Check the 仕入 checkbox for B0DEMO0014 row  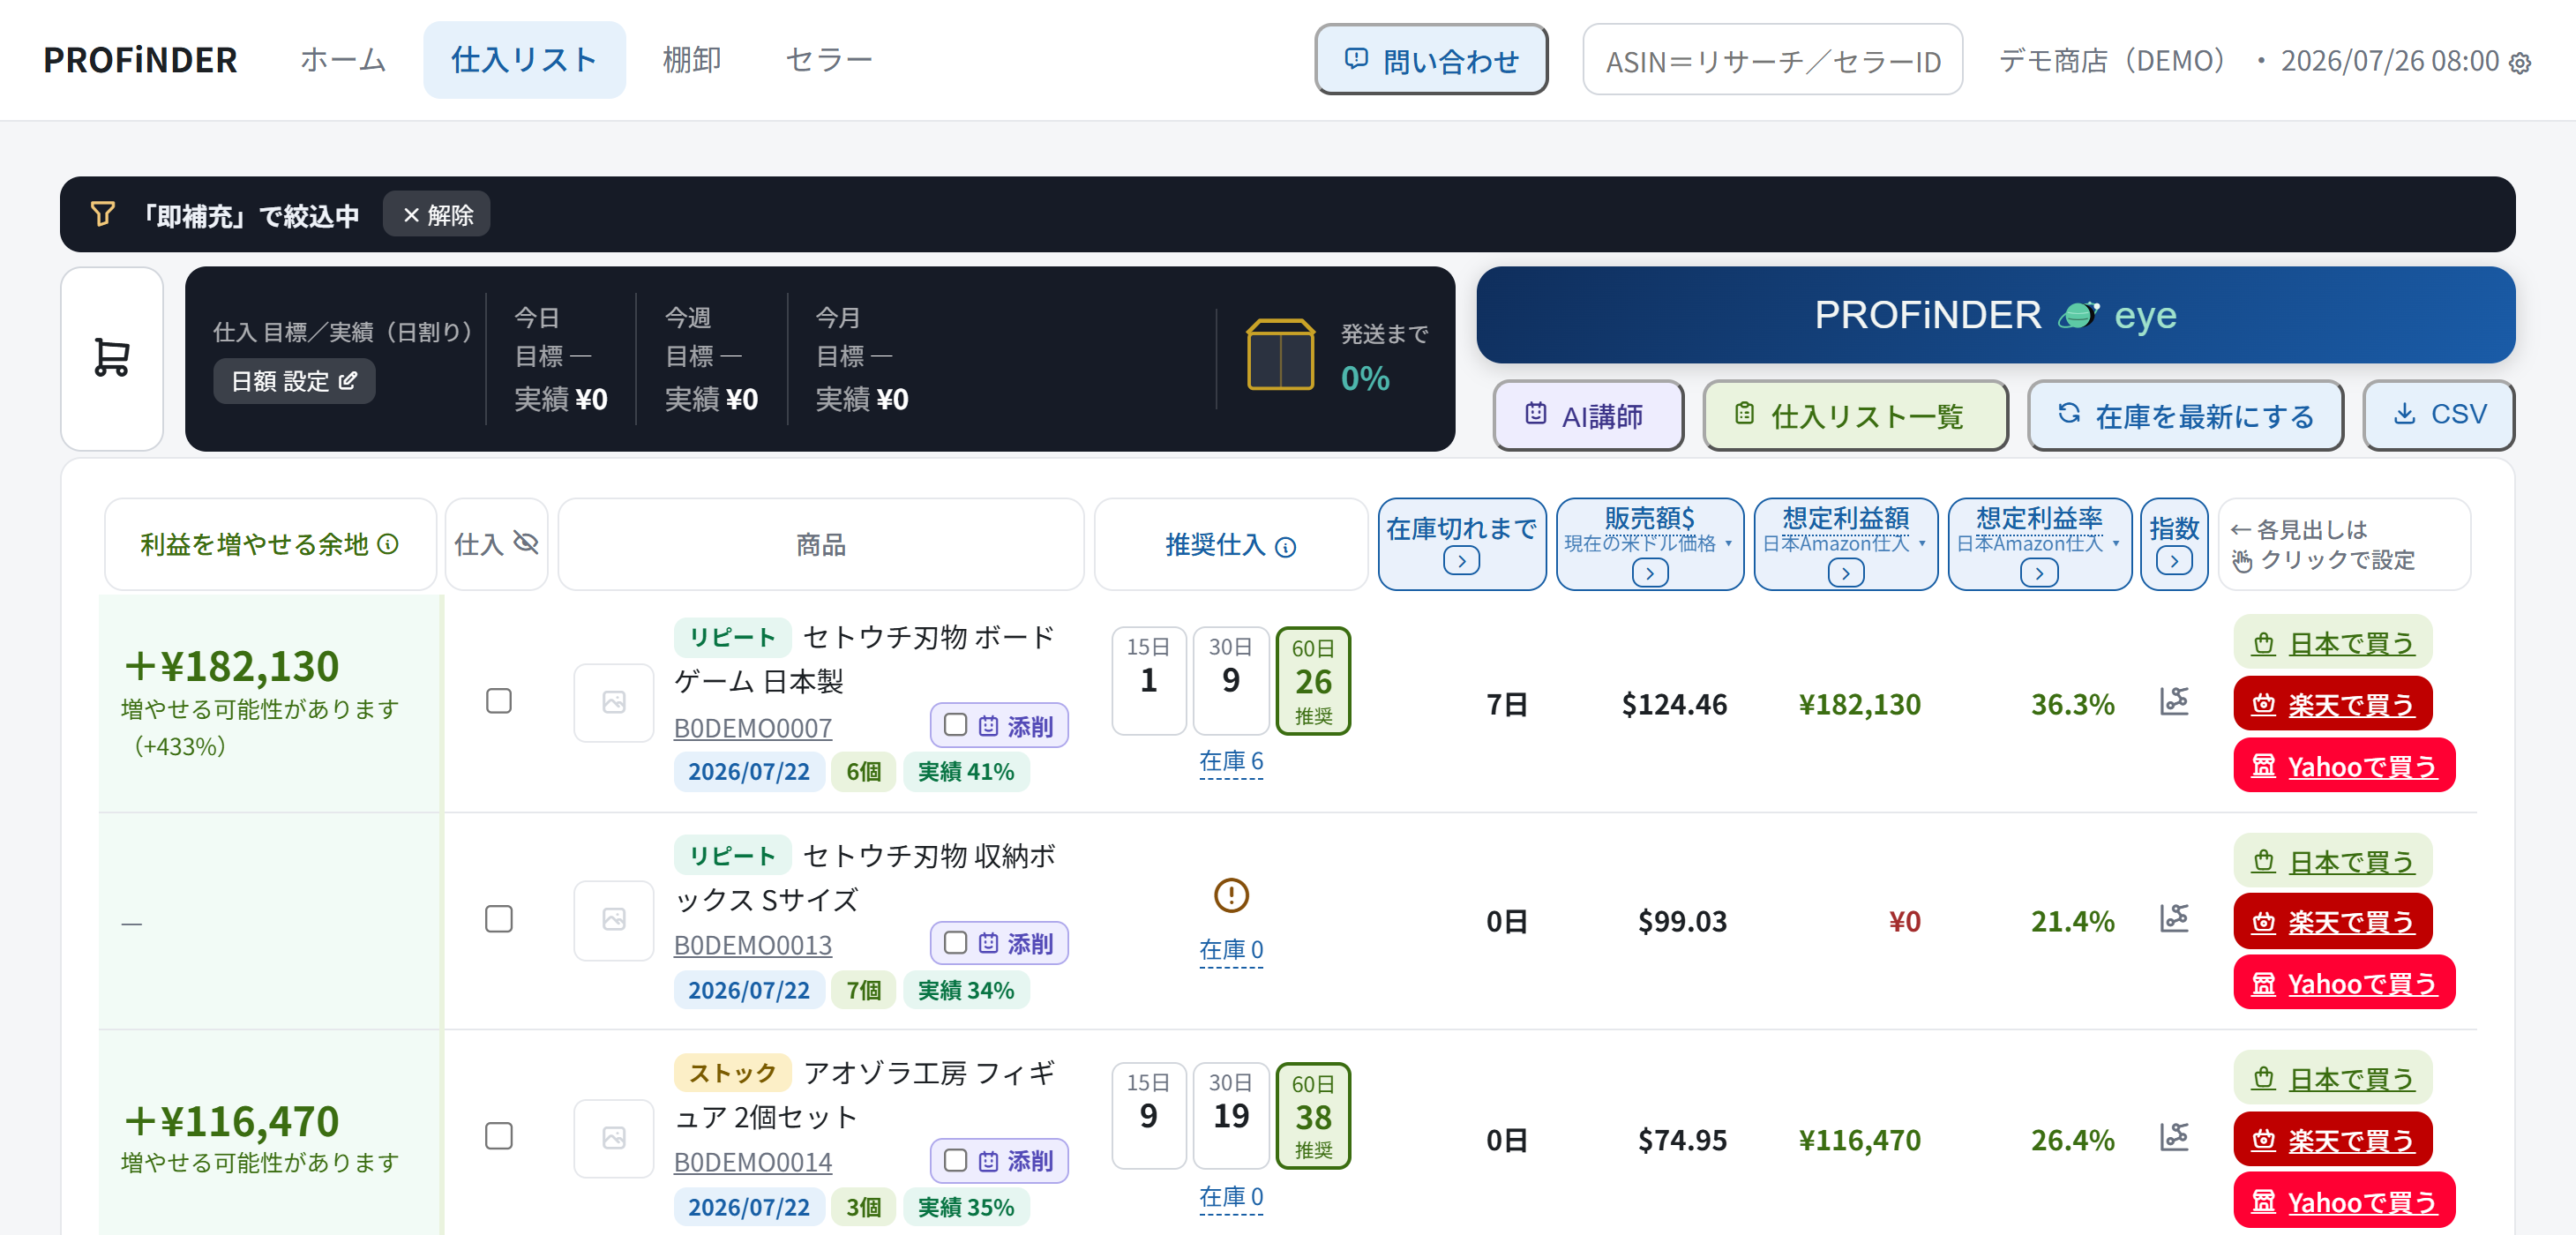click(499, 1136)
